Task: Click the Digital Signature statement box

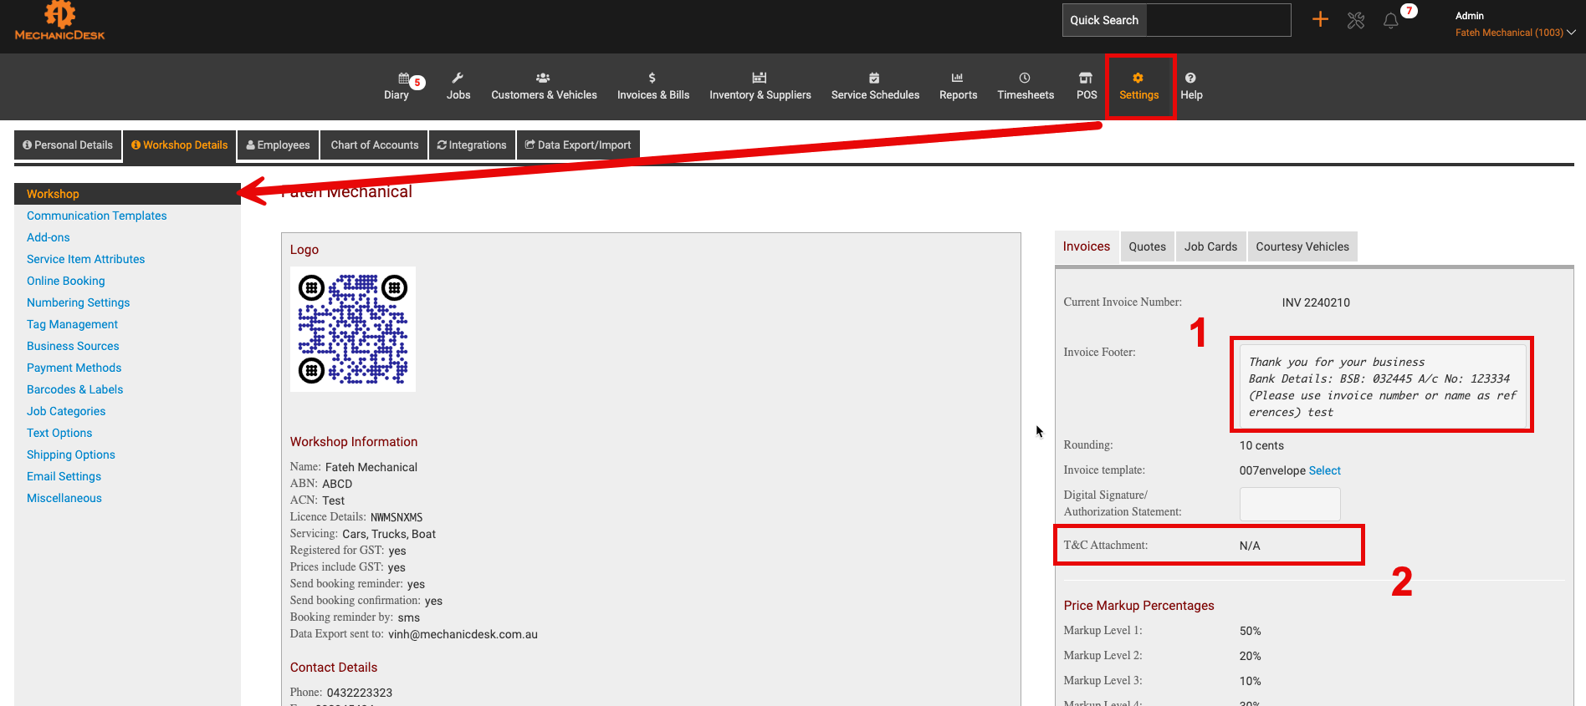Action: pos(1290,504)
